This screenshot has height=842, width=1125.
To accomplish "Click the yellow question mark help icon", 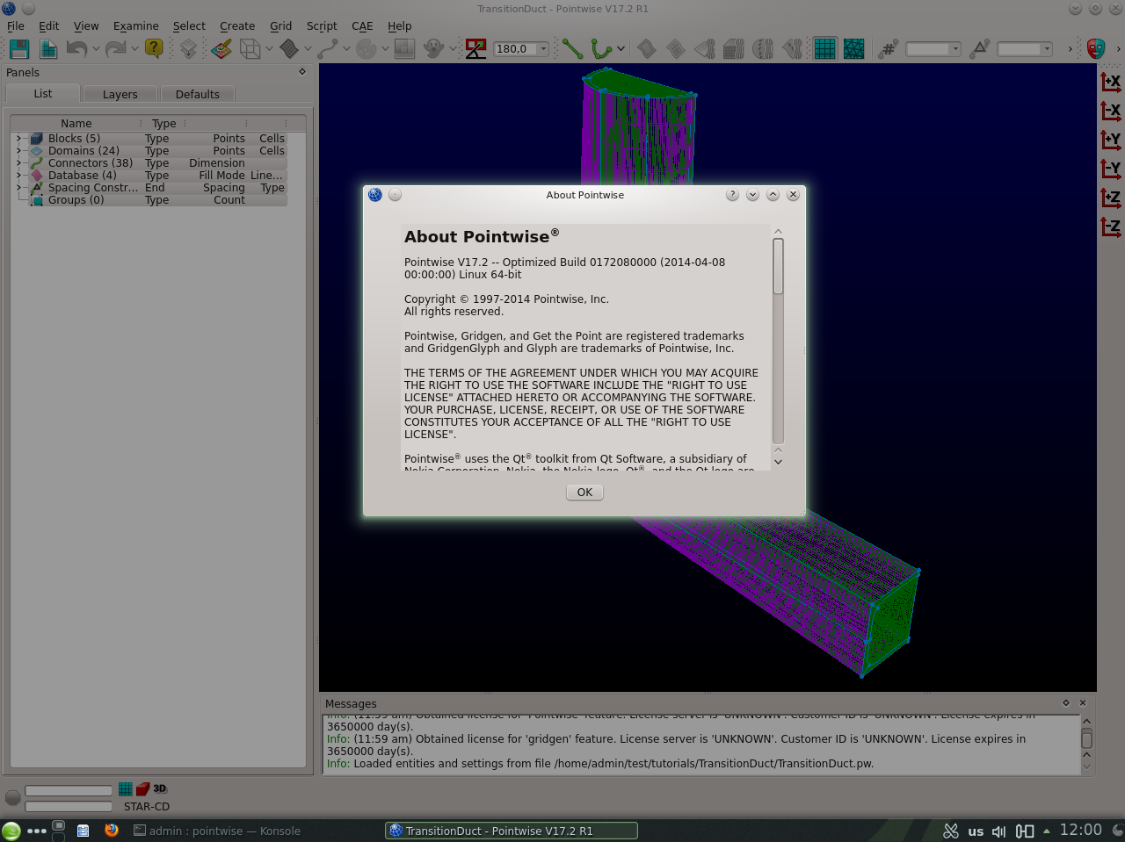I will coord(154,48).
